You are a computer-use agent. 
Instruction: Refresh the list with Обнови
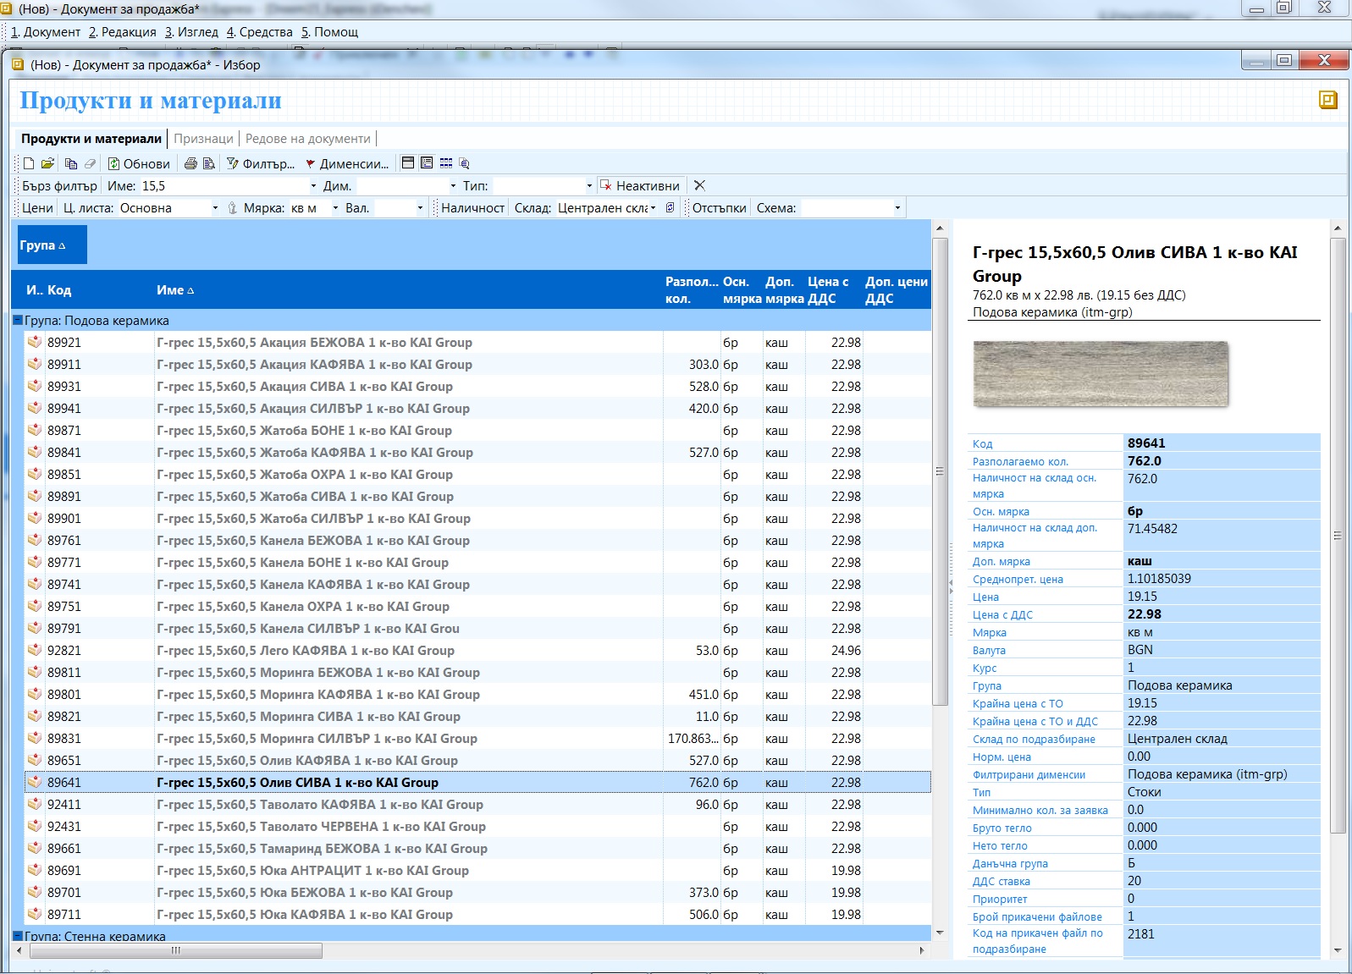point(139,163)
